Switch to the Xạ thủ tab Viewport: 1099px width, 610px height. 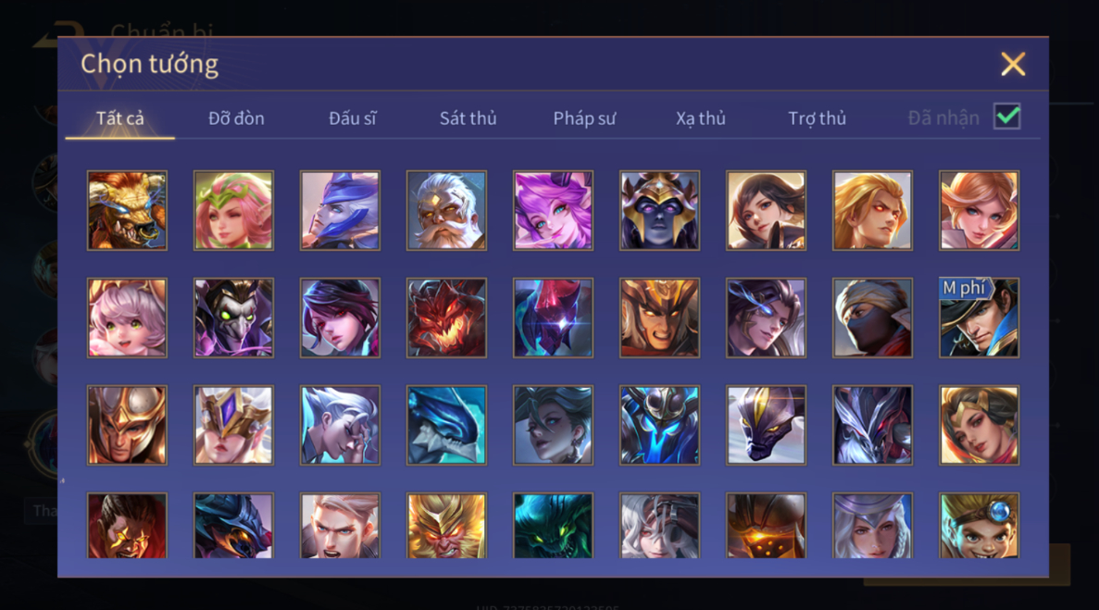pos(701,118)
